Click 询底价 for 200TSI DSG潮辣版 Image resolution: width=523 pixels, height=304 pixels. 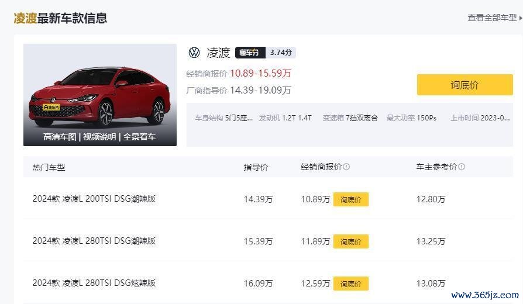point(350,199)
